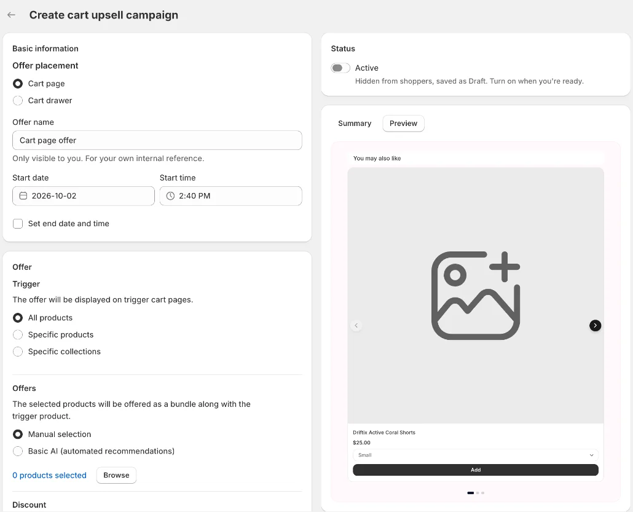Open the 0 products selected link

pyautogui.click(x=49, y=475)
